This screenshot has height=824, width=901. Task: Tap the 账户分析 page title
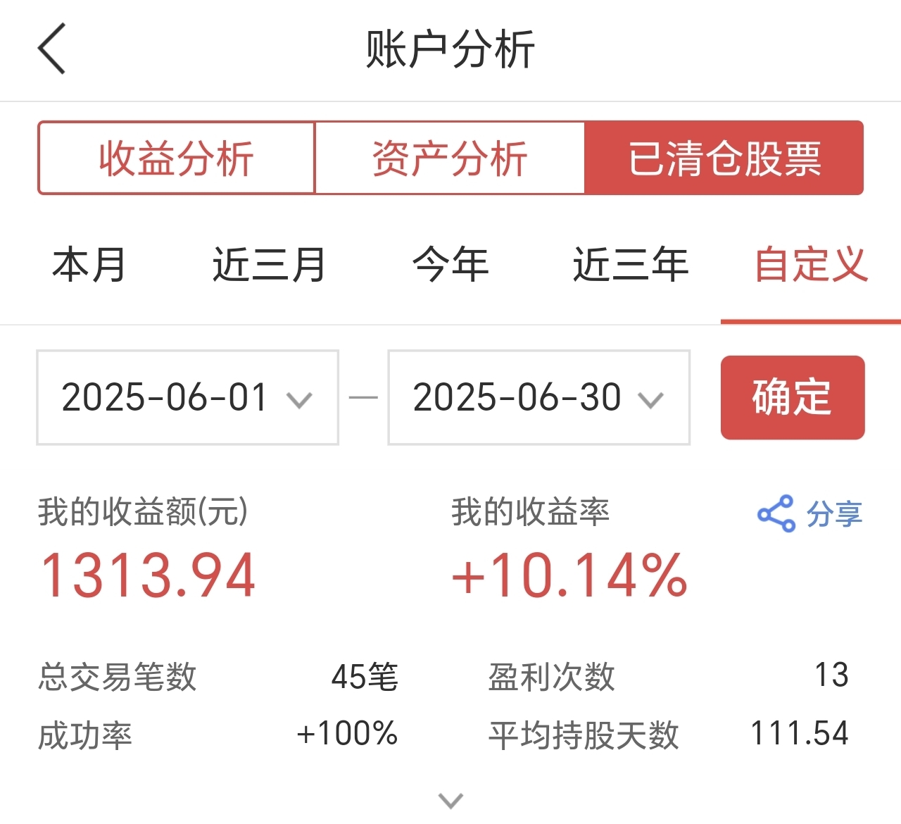tap(450, 49)
